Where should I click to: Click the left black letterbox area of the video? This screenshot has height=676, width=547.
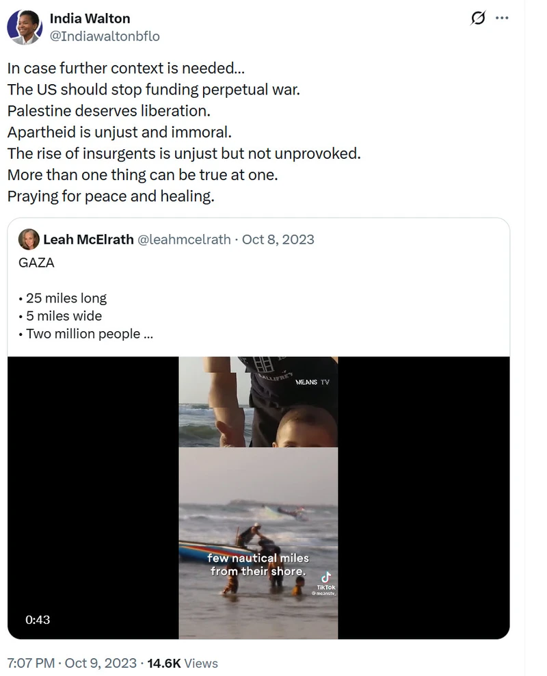93,497
